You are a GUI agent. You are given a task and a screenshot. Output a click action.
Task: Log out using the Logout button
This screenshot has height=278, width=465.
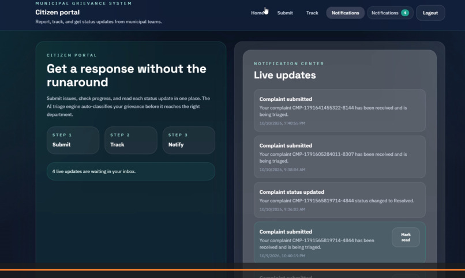click(430, 13)
